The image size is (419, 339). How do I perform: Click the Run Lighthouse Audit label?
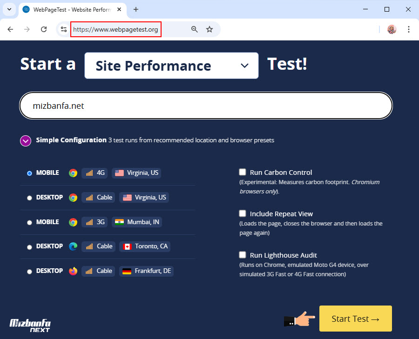(283, 255)
